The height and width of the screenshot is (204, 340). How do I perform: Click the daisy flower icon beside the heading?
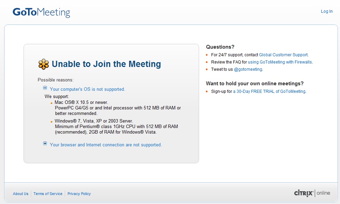point(43,64)
